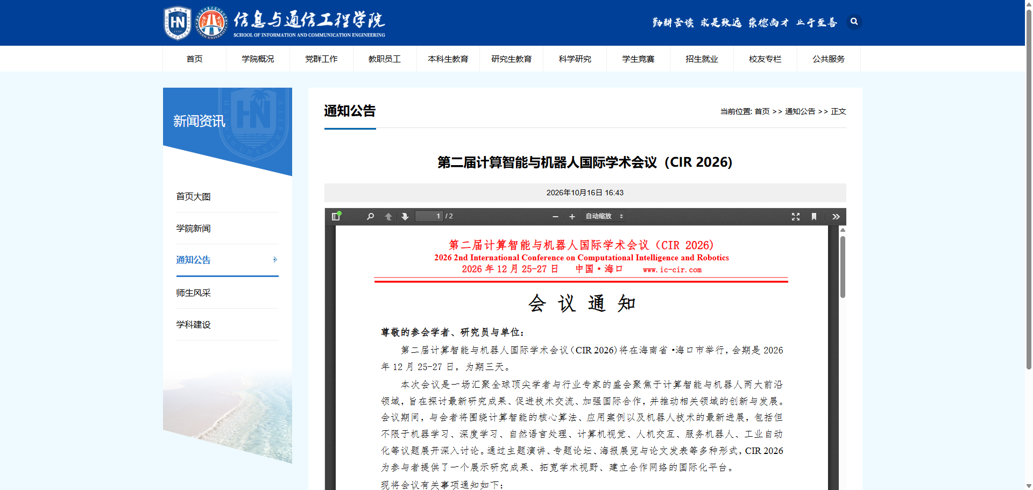Click the PDF scrollbar up arrow
Viewport: 1033px width, 490px height.
coord(843,230)
